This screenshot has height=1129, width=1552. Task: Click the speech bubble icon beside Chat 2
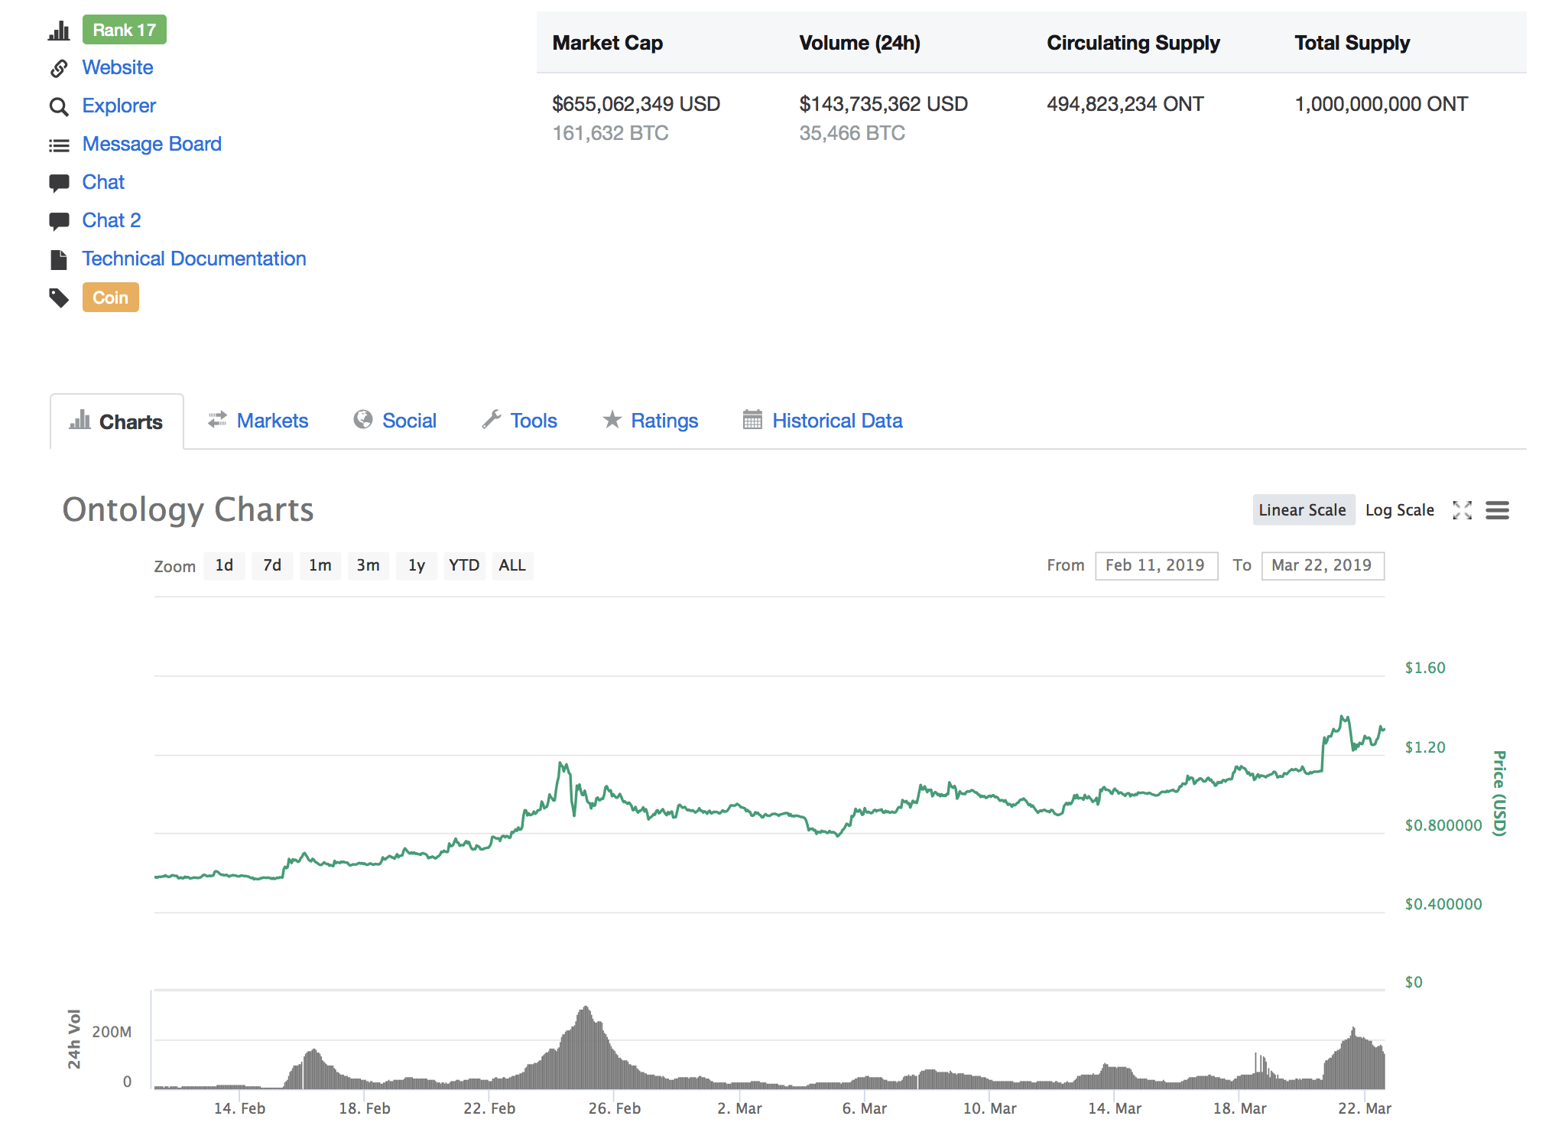pyautogui.click(x=59, y=221)
